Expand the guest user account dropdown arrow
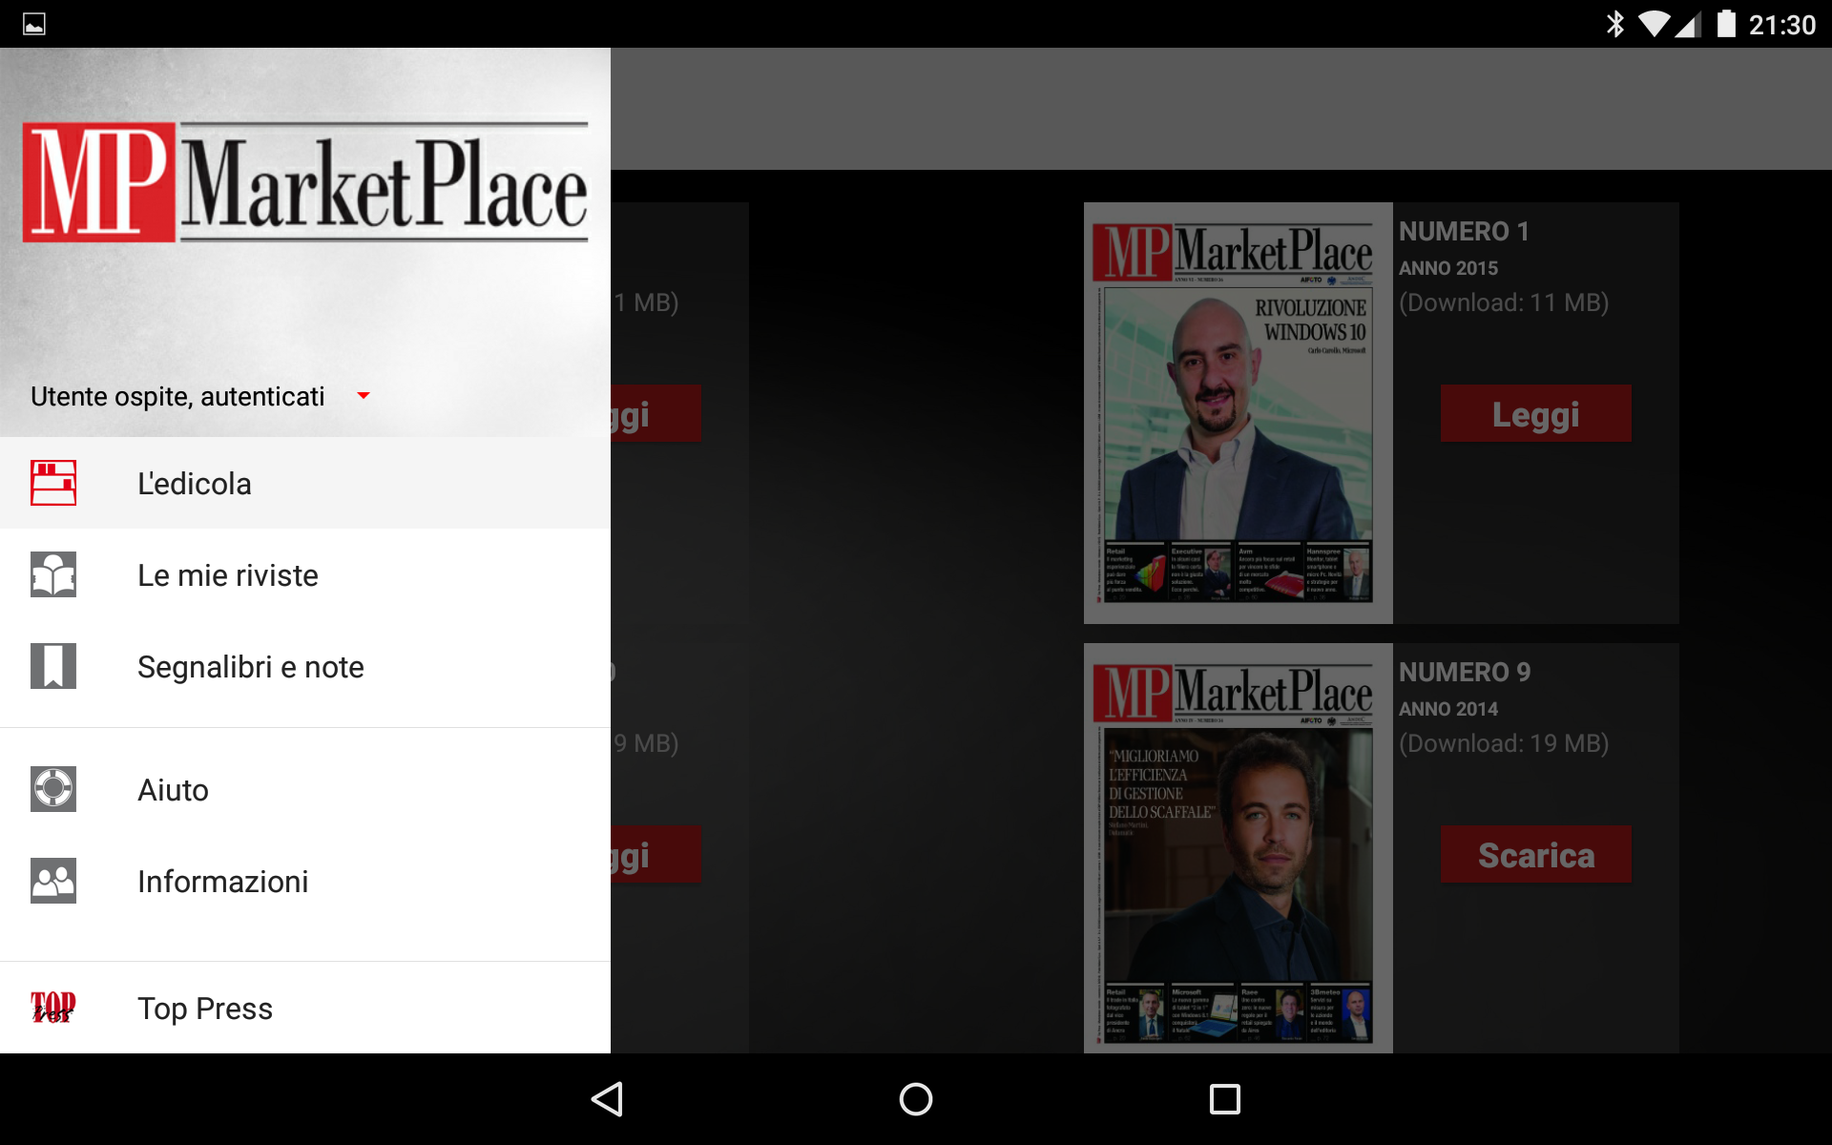Screen dimensions: 1832x1145 click(363, 396)
